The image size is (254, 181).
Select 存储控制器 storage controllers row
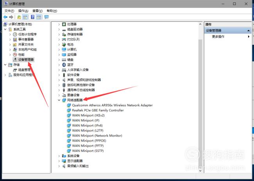pyautogui.click(x=75, y=34)
